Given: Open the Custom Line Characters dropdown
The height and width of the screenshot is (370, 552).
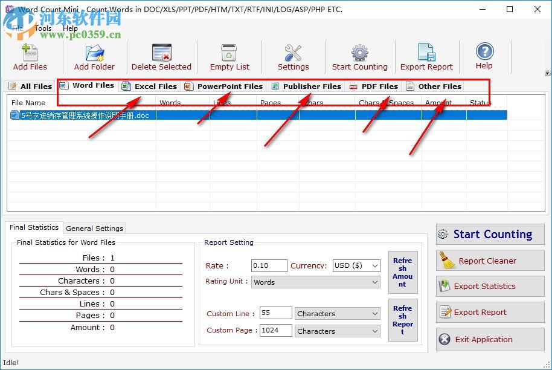Looking at the screenshot, I should (337, 314).
